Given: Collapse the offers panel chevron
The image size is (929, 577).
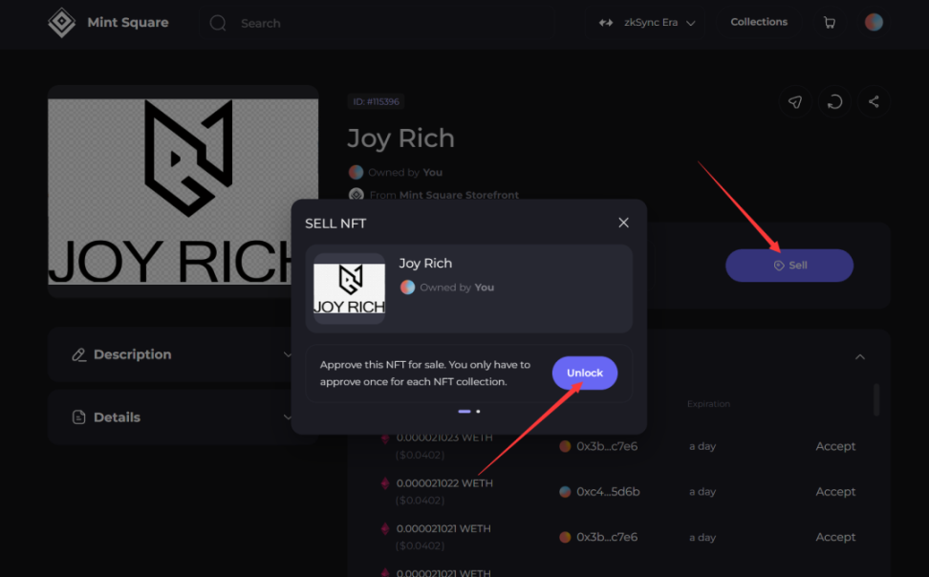Looking at the screenshot, I should 860,357.
